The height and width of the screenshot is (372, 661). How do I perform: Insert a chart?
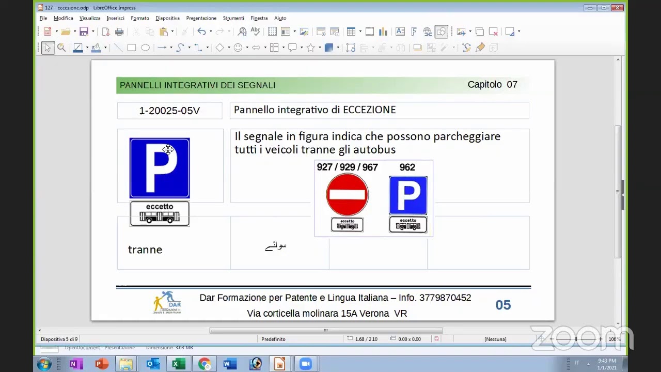coord(383,32)
